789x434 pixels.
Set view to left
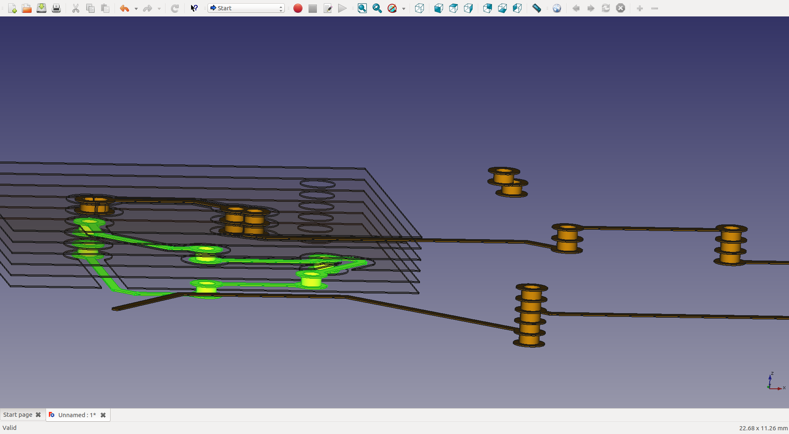pos(517,8)
